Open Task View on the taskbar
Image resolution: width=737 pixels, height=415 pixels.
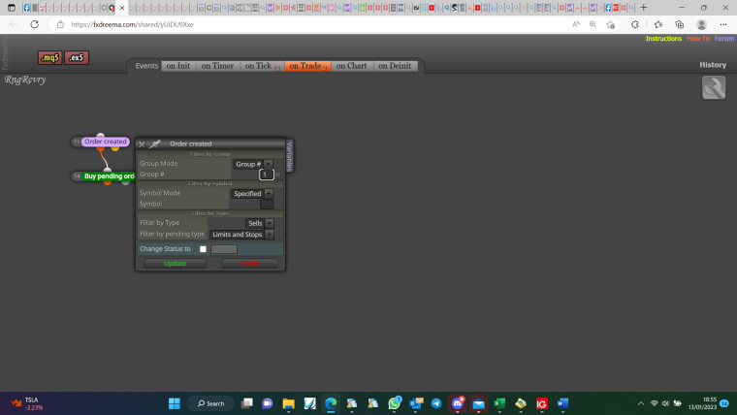tap(246, 403)
